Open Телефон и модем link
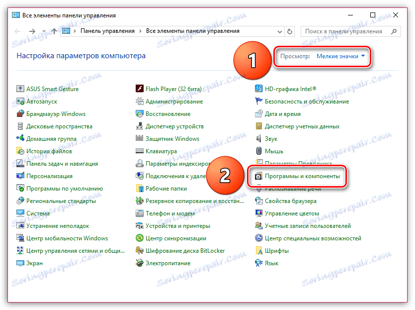Screen dimensions: 415x310 170,213
